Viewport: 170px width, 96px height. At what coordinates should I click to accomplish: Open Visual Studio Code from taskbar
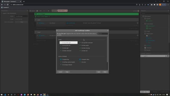pos(5,95)
